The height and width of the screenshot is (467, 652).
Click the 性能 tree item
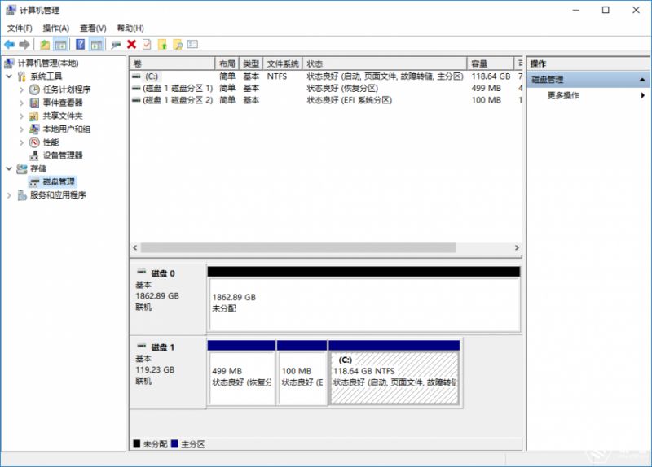(51, 142)
